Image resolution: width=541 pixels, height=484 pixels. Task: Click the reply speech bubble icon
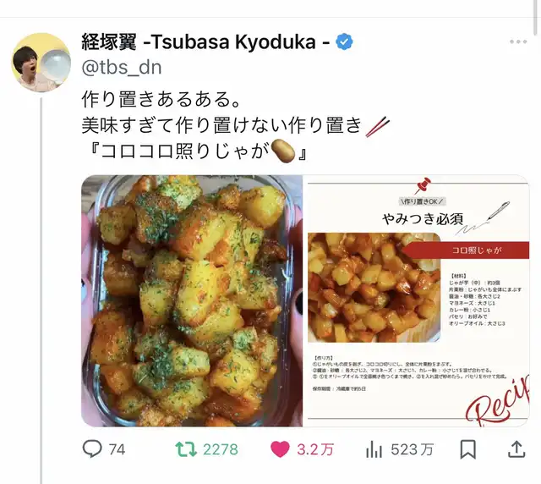(x=92, y=448)
